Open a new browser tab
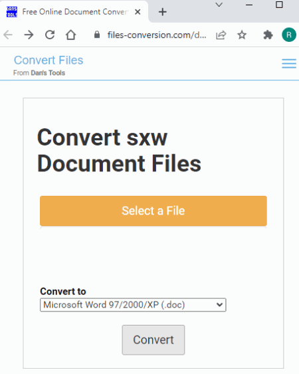This screenshot has width=299, height=374. 163,12
